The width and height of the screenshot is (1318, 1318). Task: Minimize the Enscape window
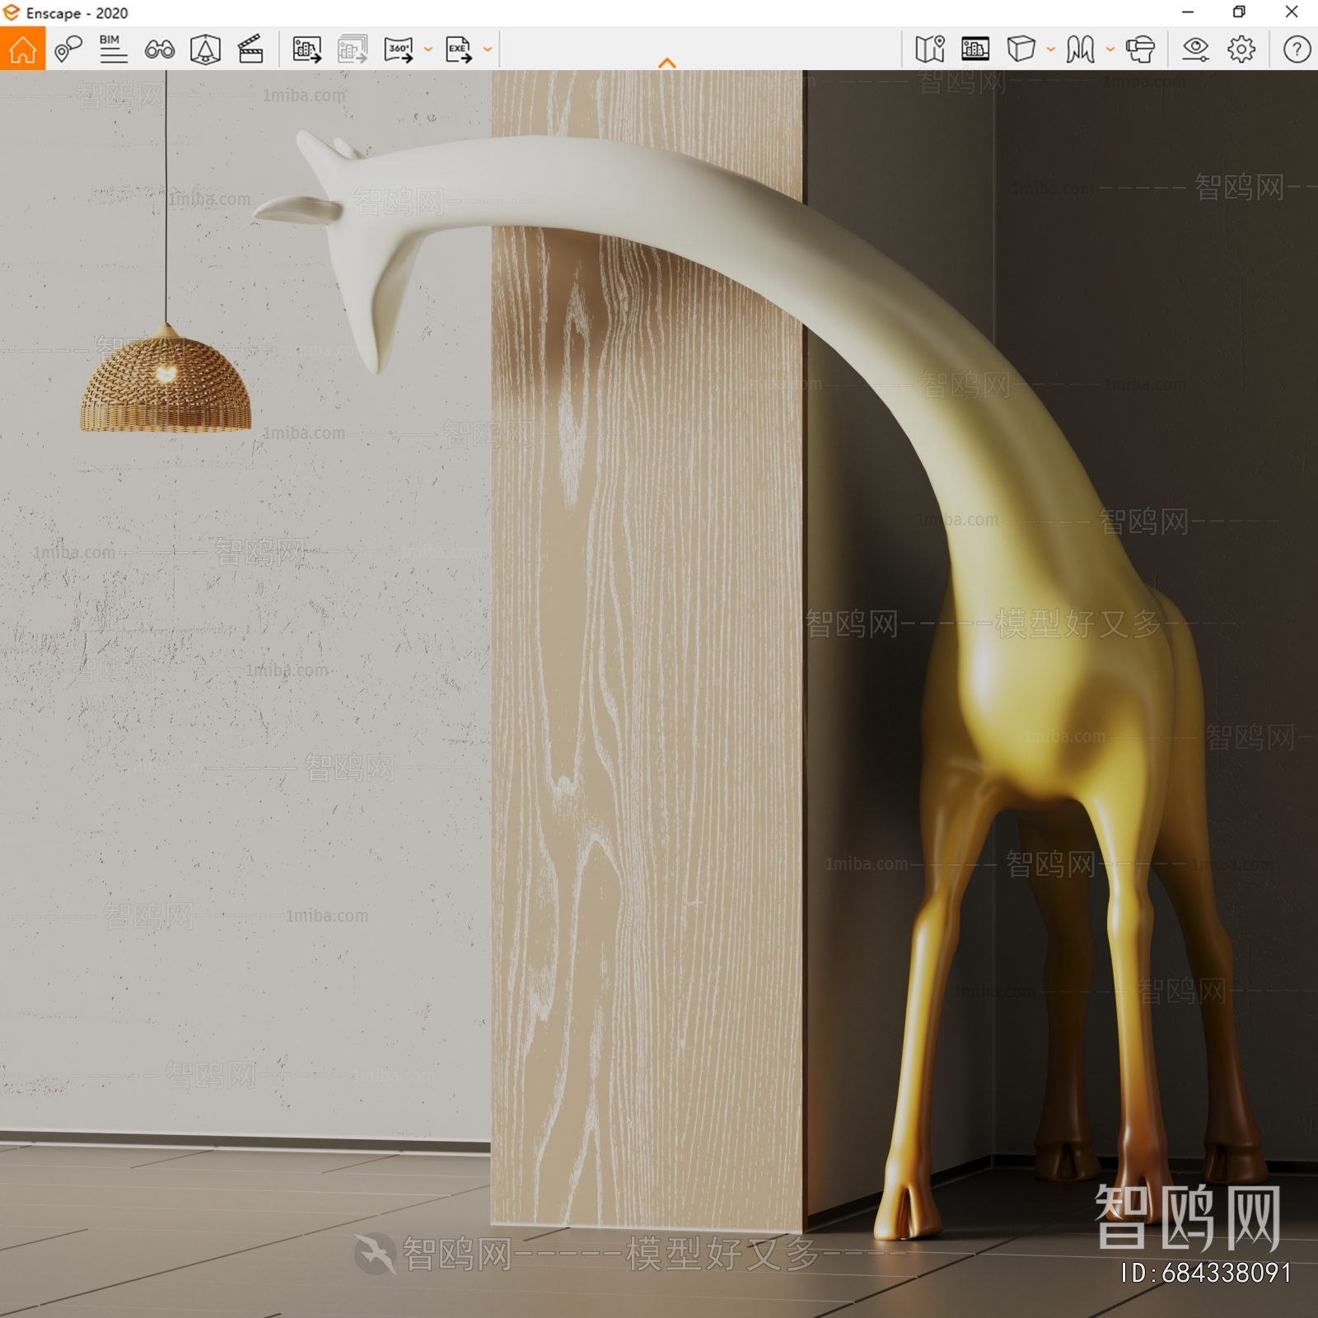1188,12
